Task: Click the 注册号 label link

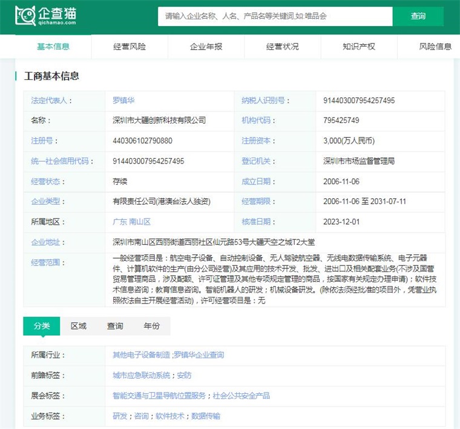Action: click(x=42, y=141)
